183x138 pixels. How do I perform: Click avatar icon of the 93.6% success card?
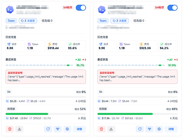10,10
